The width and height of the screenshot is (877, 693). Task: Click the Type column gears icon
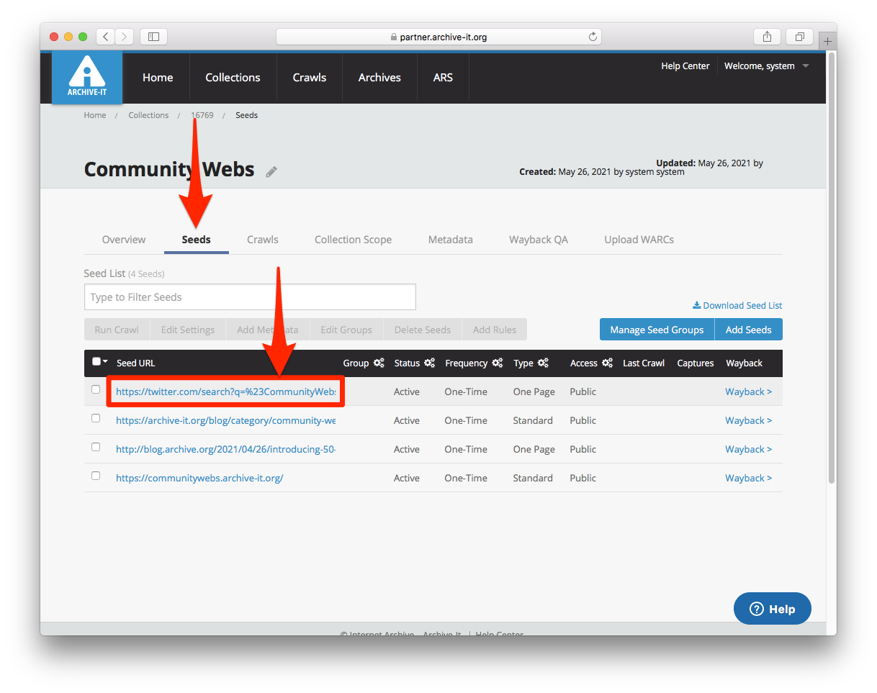(x=543, y=363)
